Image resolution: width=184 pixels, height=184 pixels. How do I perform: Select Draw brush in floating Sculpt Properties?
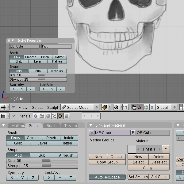point(17,57)
